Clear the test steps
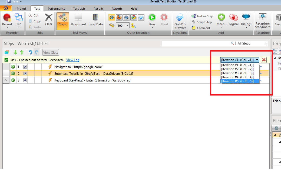This screenshot has width=281, height=170. pos(49,21)
